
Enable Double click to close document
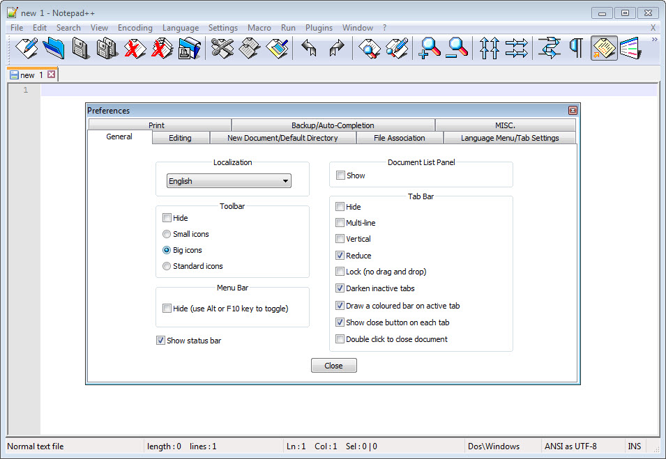pos(340,339)
